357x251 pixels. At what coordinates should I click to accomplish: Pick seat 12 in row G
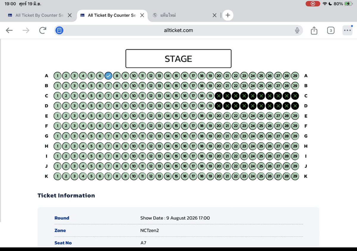151,136
